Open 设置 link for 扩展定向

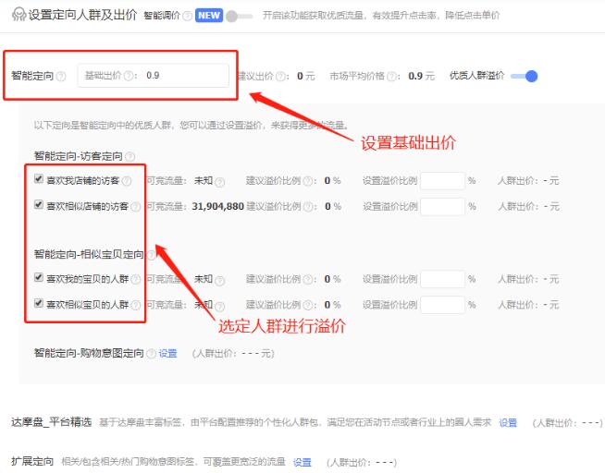(302, 462)
